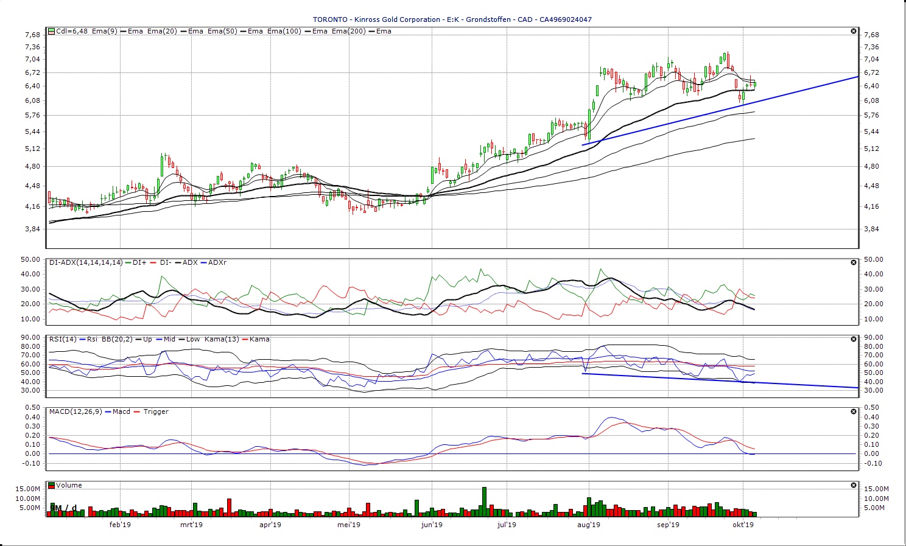Click the RSI(14) indicator title
The width and height of the screenshot is (906, 546).
pos(63,339)
